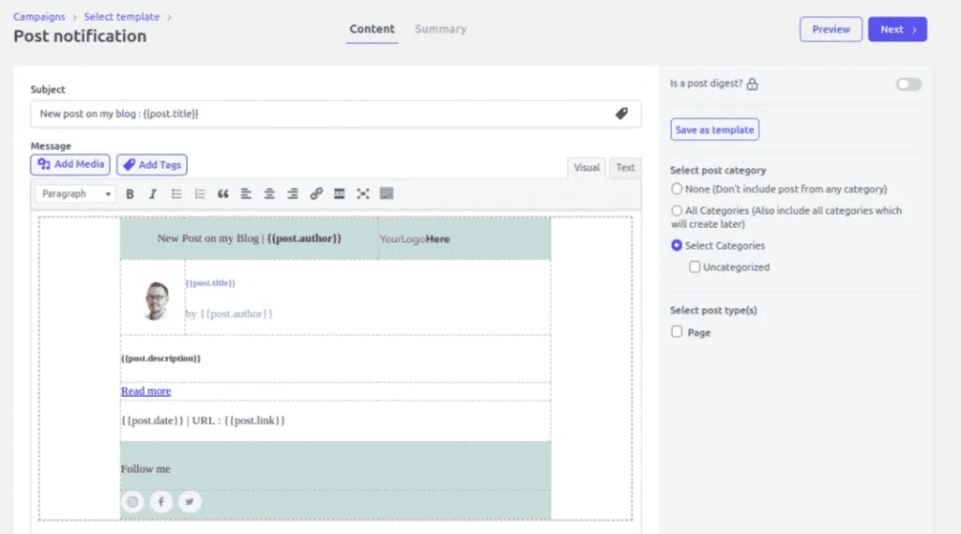Screen dimensions: 961x534
Task: Toggle fullscreen editor mode
Action: point(363,193)
